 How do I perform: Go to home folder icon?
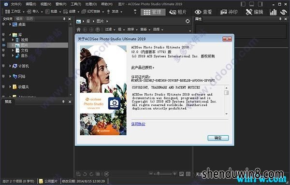click(x=79, y=29)
